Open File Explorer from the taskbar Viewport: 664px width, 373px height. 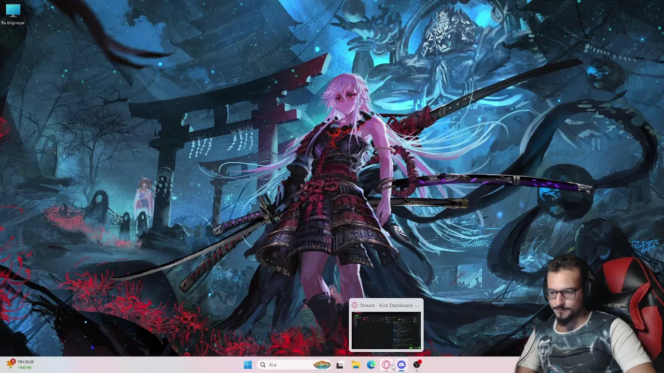point(355,365)
